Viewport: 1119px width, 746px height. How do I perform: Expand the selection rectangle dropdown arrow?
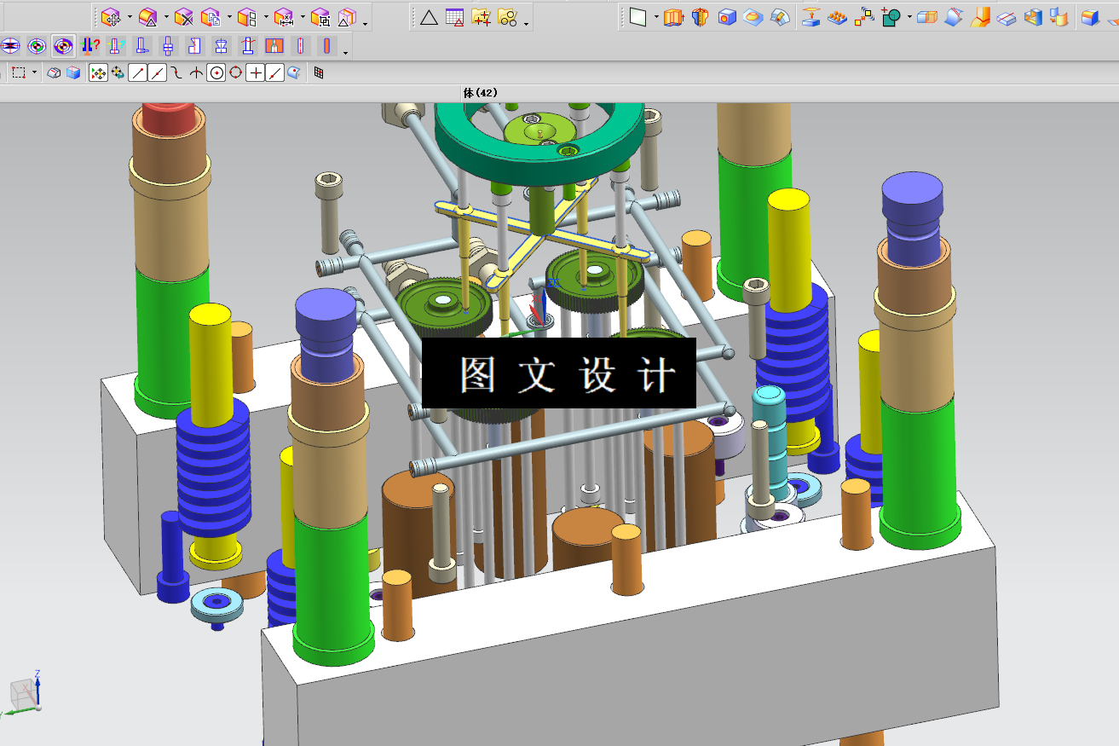[35, 73]
